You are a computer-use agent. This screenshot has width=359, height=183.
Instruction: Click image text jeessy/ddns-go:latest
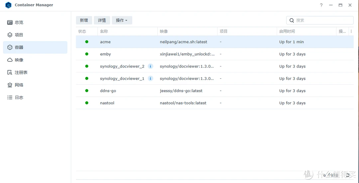click(181, 91)
